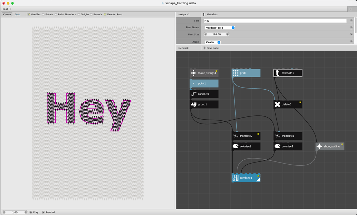Viewport: 357px width, 215px height.
Task: Click the textpath1 node T icon
Action: (277, 73)
